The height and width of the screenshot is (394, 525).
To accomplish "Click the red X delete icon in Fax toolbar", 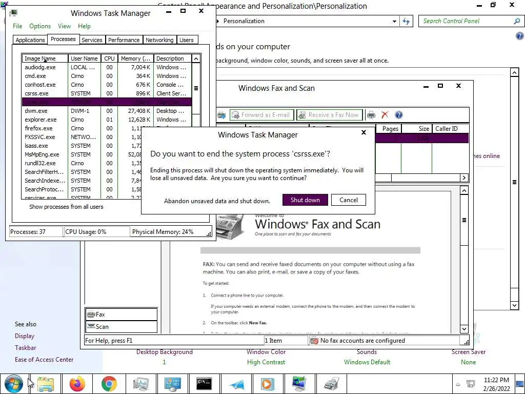I will point(385,115).
